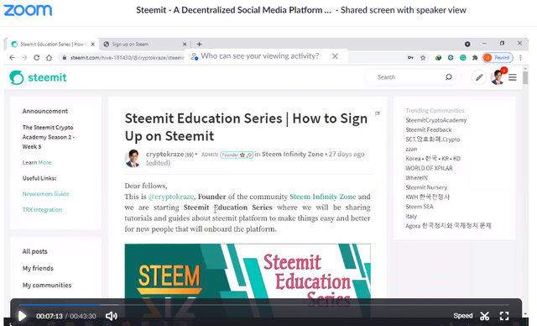The image size is (537, 326).
Task: Go back in the browser
Action: tap(13, 58)
